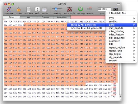138x104 pixels.
Task: Expand the promoter submenu
Action: 121,41
